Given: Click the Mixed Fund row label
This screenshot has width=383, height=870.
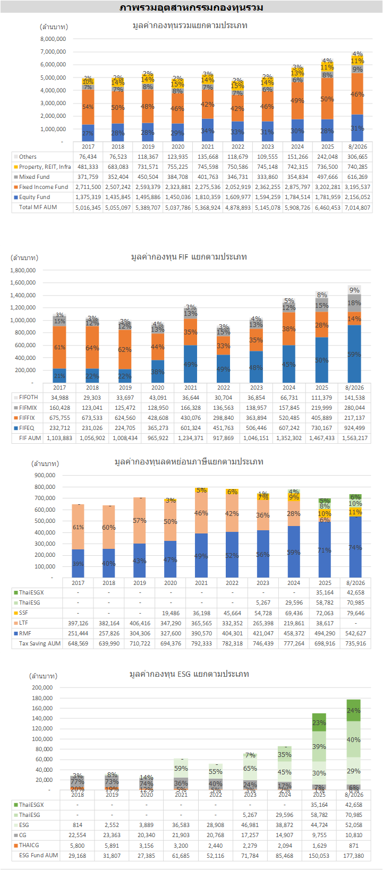Looking at the screenshot, I should pyautogui.click(x=34, y=177).
